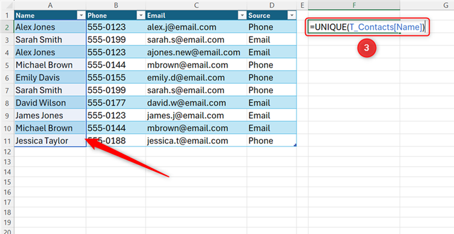Select the Sarah Smith cell in row 7
This screenshot has width=454, height=234.
[x=50, y=90]
